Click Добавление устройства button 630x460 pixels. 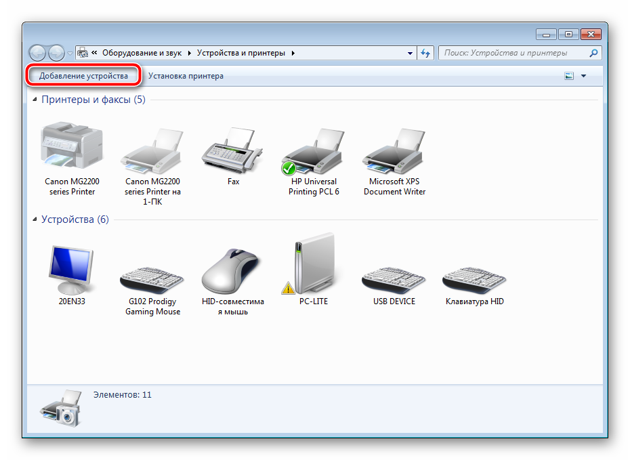coord(83,76)
